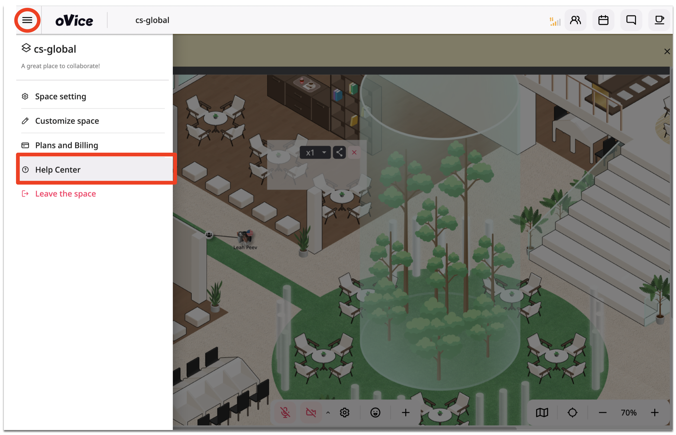Open the hamburger menu
This screenshot has width=676, height=435.
click(x=27, y=20)
